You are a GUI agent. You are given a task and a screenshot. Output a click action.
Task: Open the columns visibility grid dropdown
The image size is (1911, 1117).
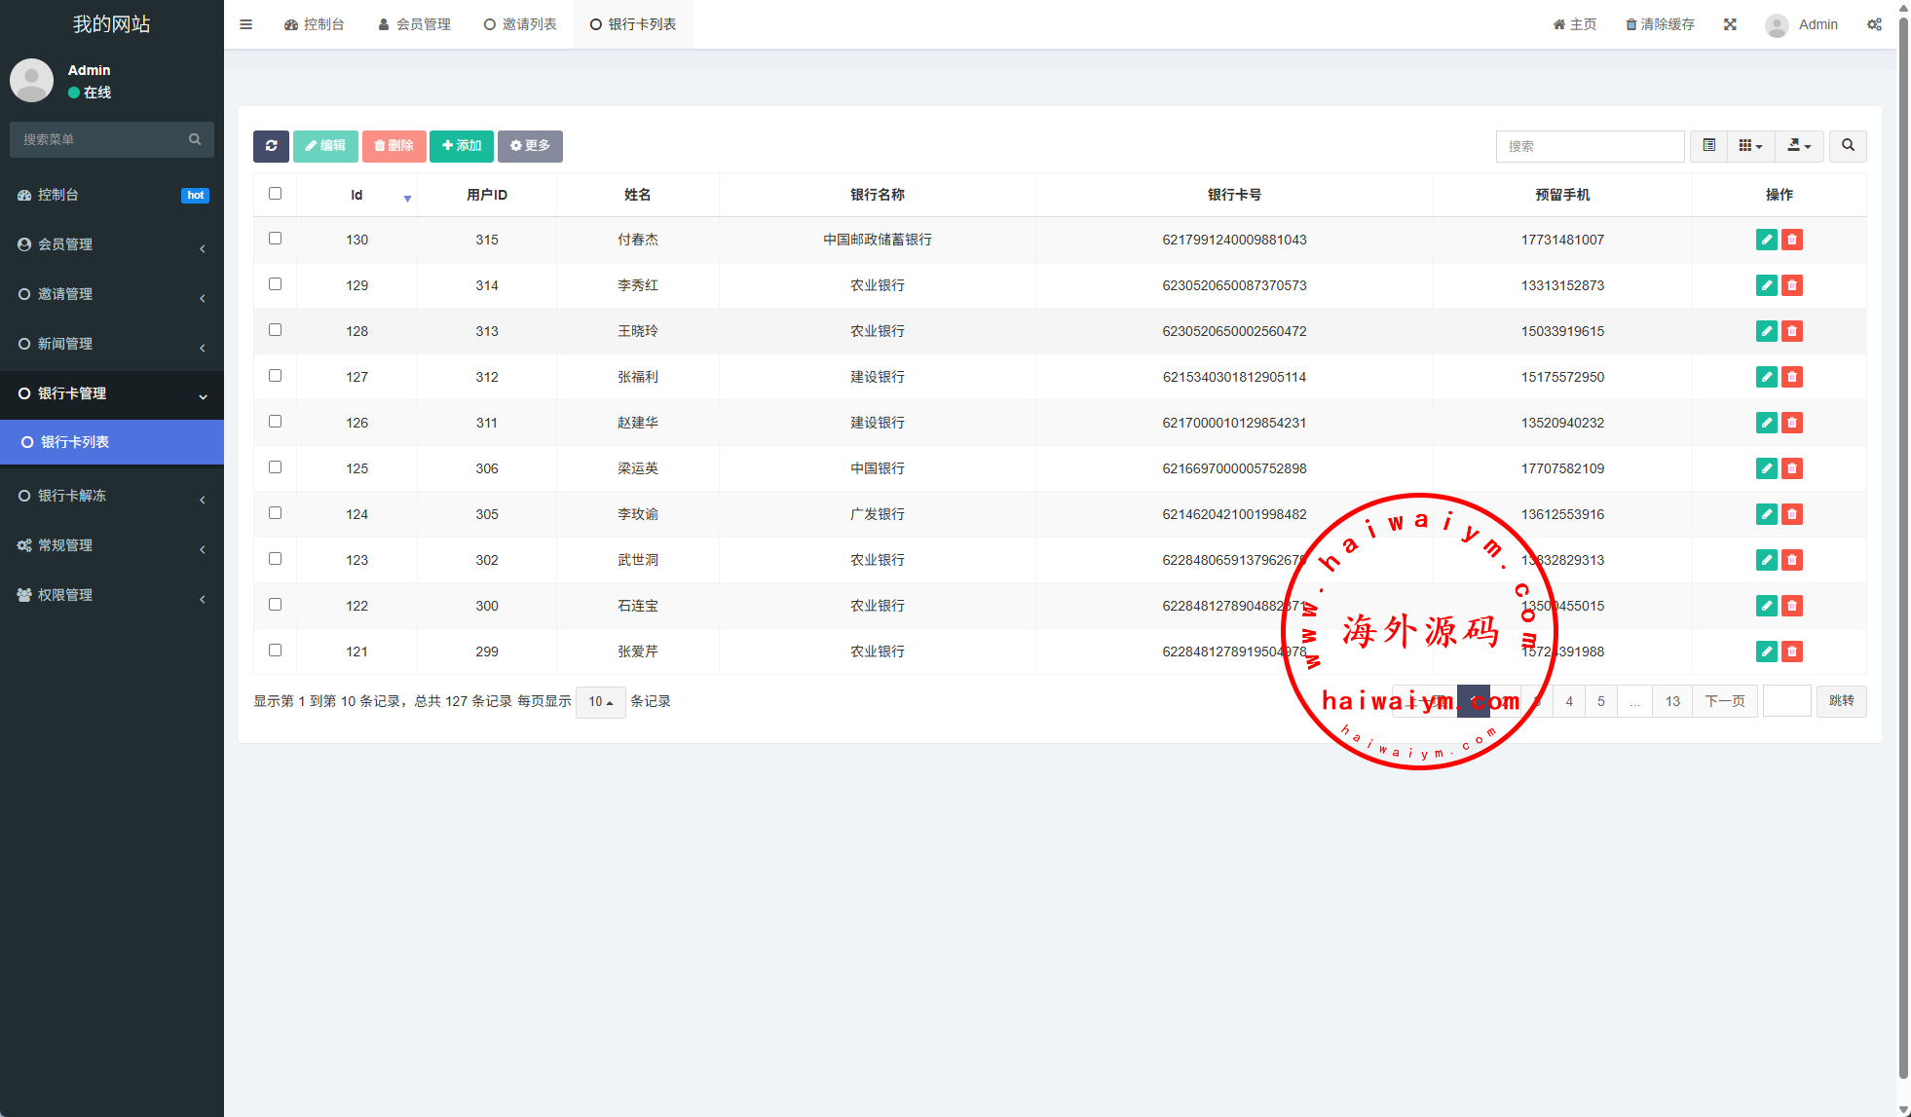tap(1750, 146)
